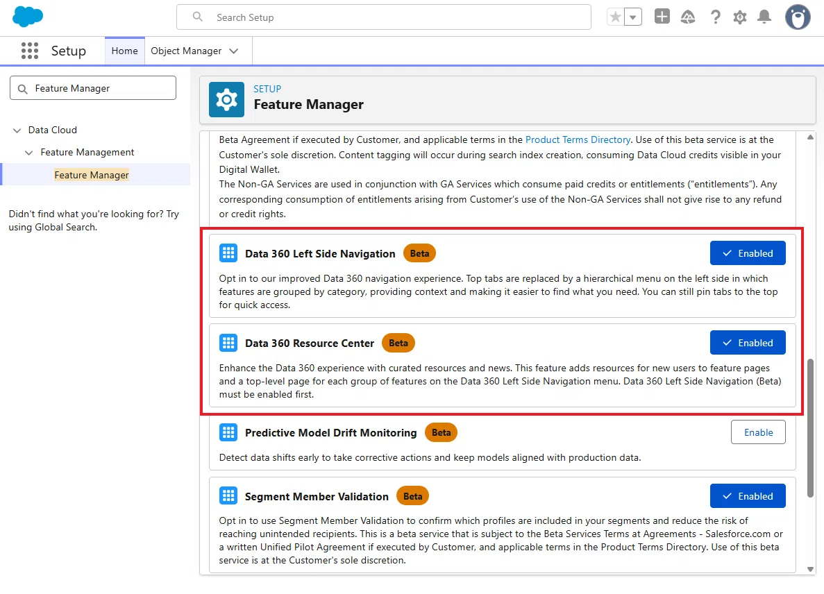
Task: Open the favorites list dropdown arrow
Action: [x=632, y=17]
